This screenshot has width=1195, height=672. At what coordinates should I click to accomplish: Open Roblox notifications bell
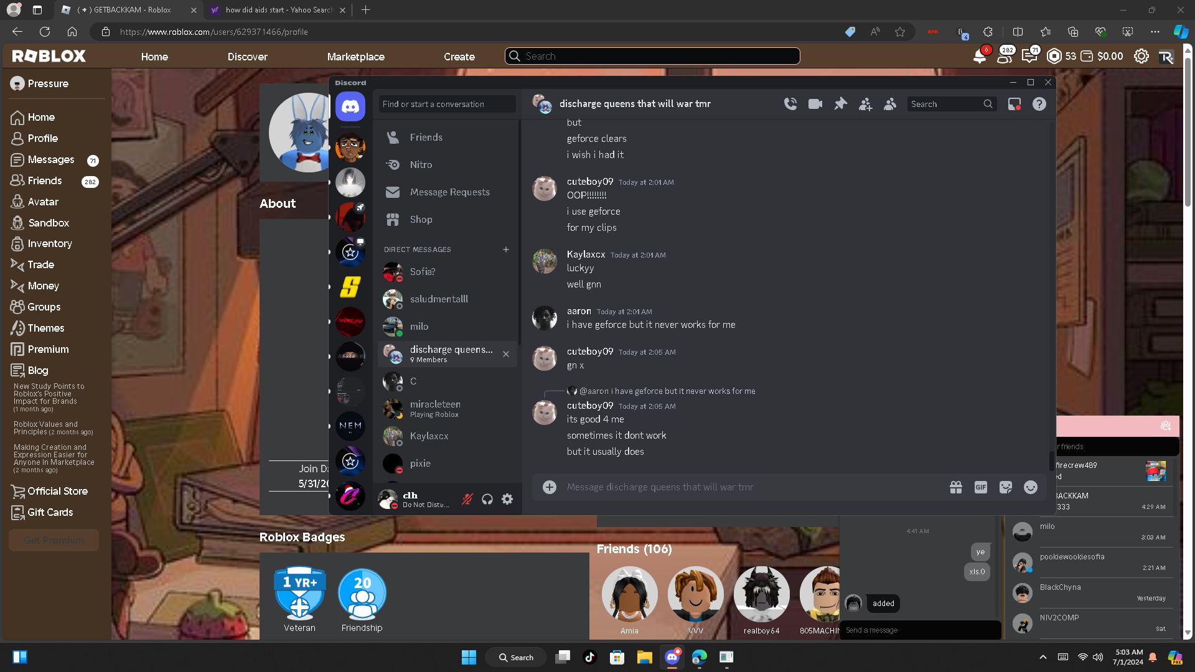980,56
